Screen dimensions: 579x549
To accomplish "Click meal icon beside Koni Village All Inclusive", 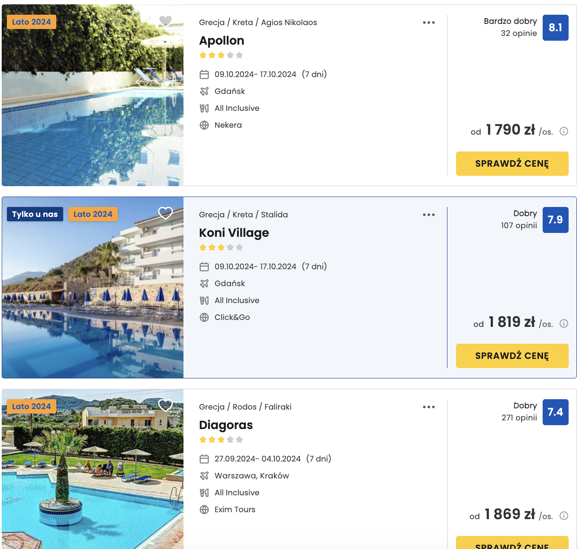I will pos(204,300).
